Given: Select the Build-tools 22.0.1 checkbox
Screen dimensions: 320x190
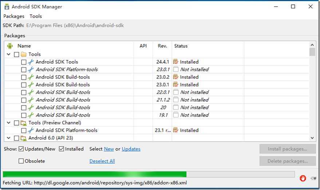Looking at the screenshot, I should tap(24, 92).
